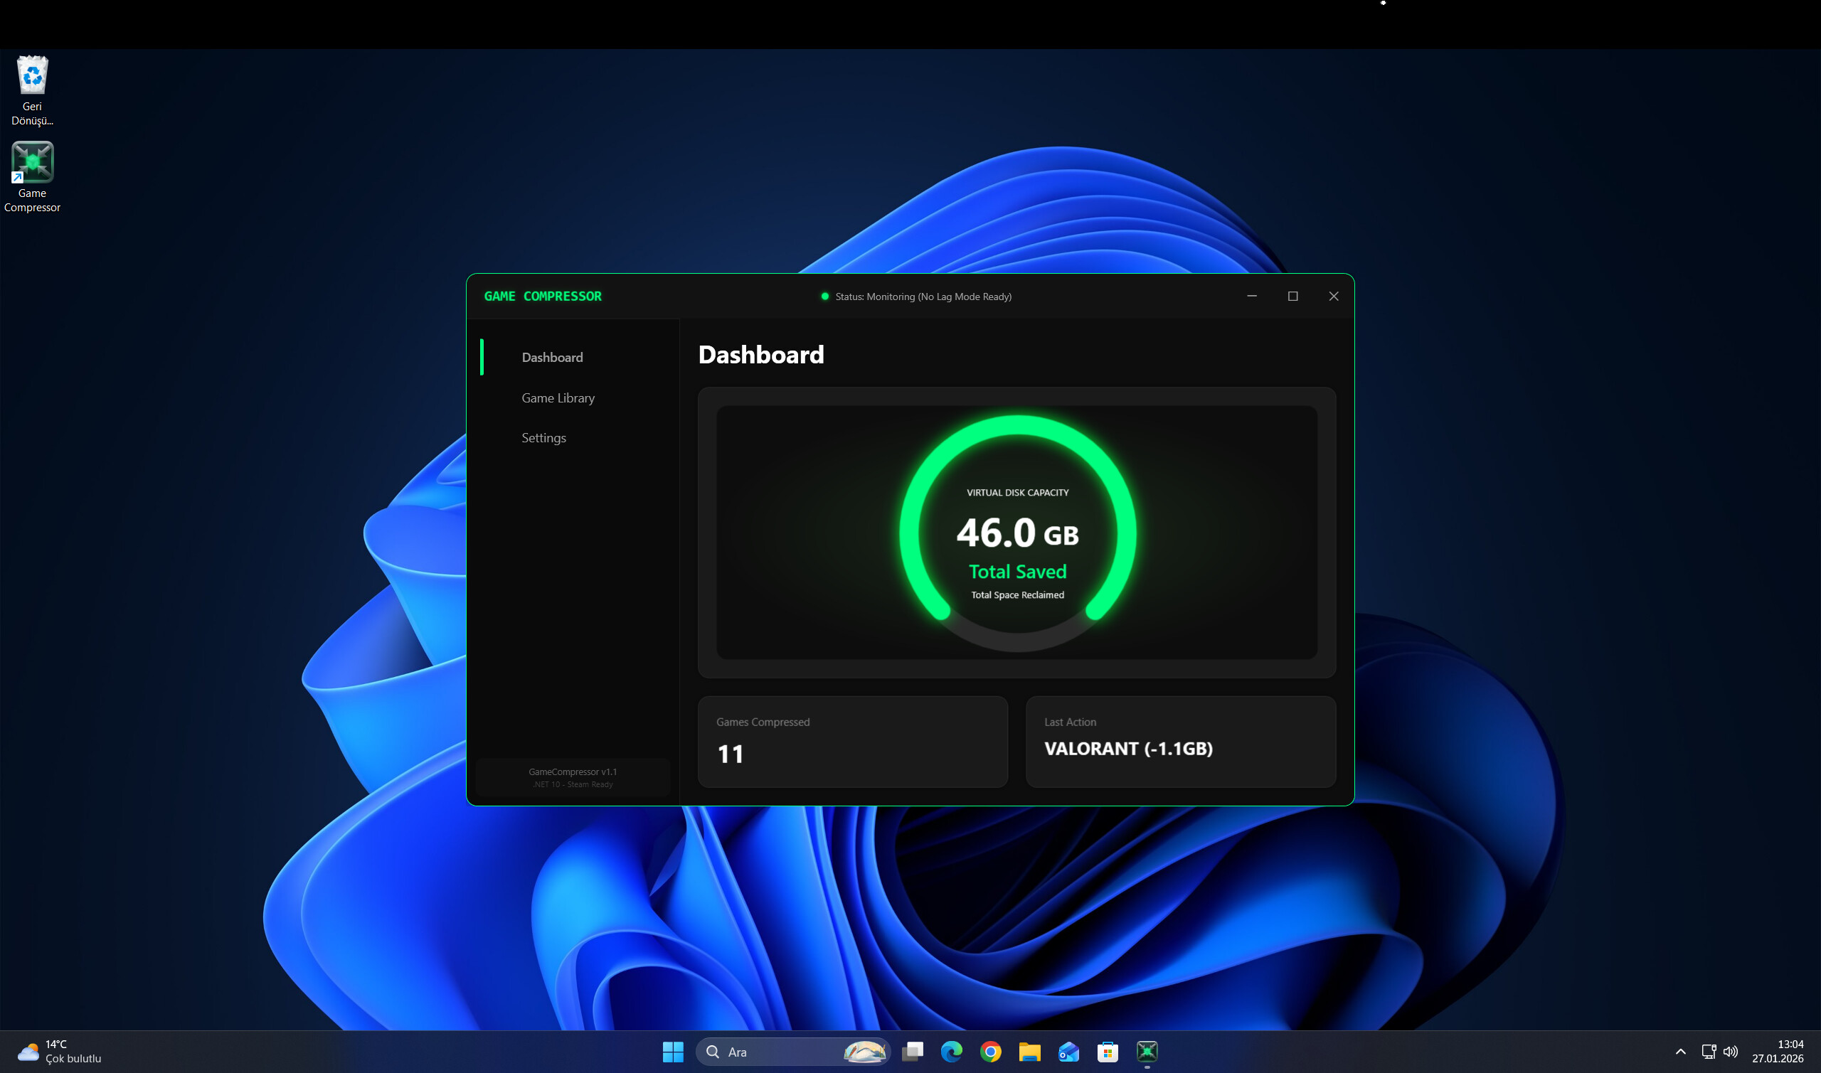1821x1073 pixels.
Task: Launch Microsoft Edge from the taskbar
Action: point(952,1052)
